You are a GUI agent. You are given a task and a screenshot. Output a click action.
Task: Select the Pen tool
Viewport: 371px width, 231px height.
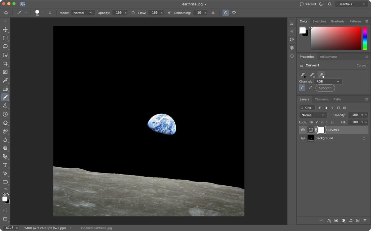(x=5, y=157)
